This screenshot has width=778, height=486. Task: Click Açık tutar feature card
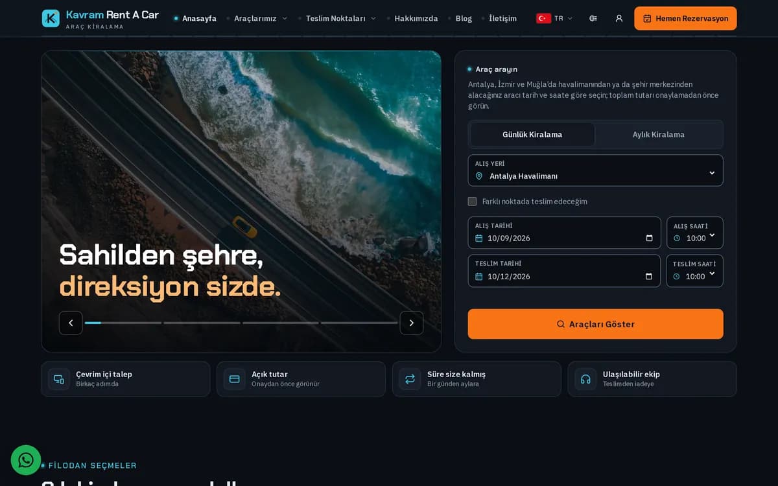[301, 379]
